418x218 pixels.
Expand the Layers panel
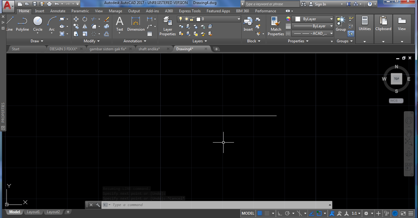(x=200, y=41)
